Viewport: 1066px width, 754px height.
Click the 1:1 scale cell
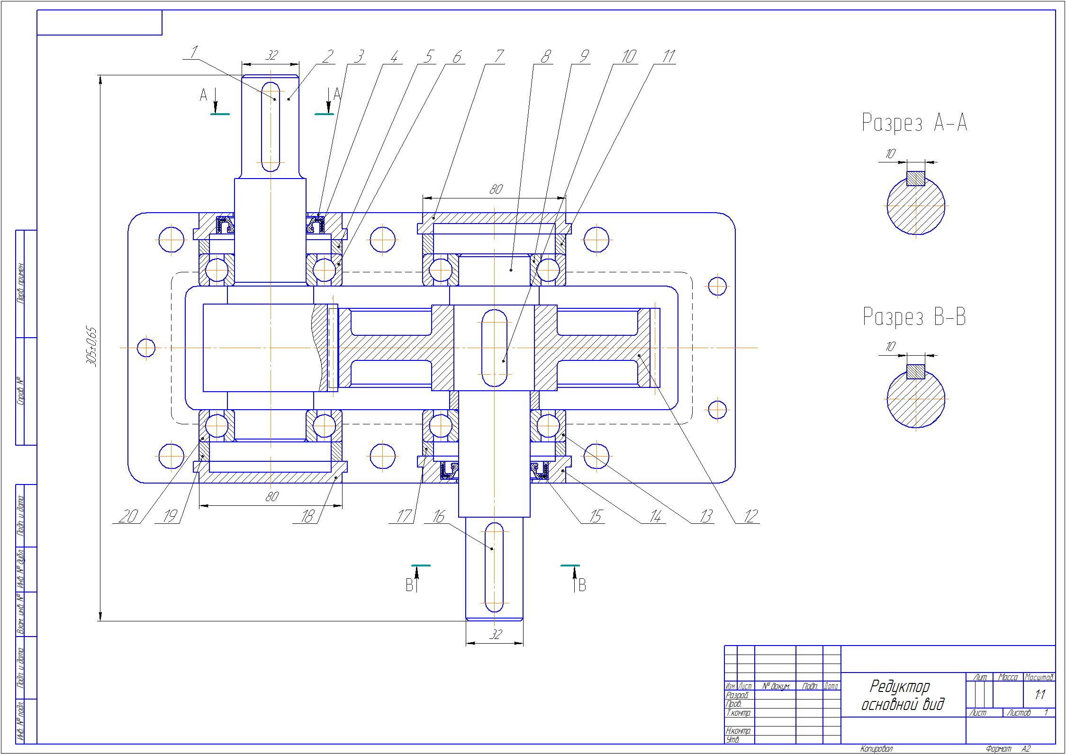(1040, 695)
